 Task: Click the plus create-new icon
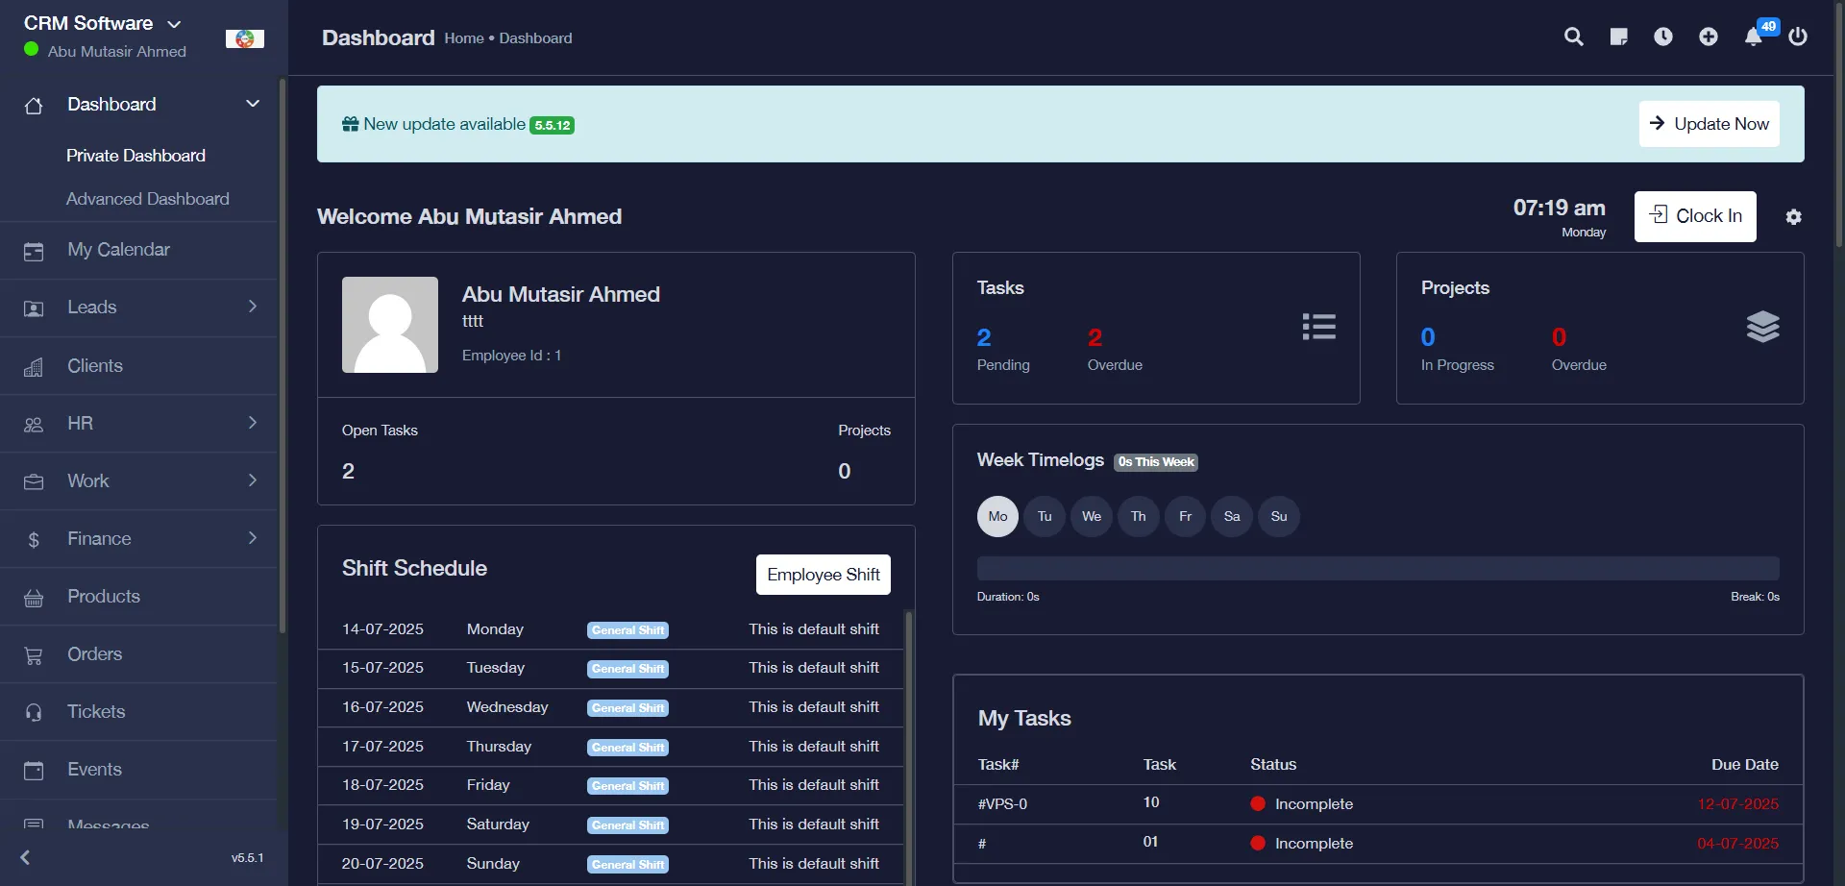pyautogui.click(x=1708, y=37)
